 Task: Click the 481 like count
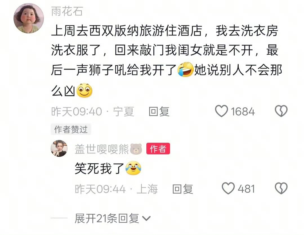[x=246, y=189]
